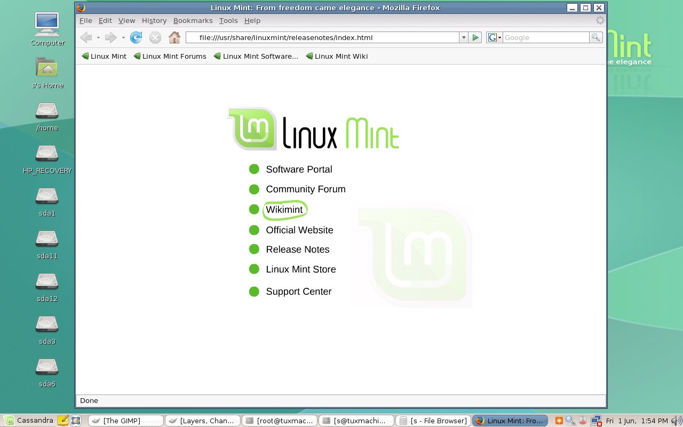This screenshot has height=427, width=683.
Task: Click the Linux Mint logo on the page
Action: 314,129
